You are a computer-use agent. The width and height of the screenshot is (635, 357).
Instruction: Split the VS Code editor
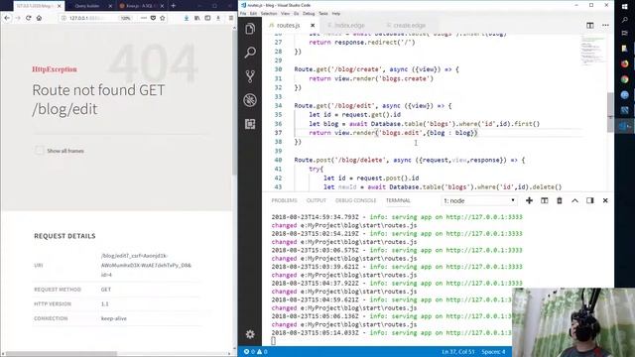click(x=590, y=26)
